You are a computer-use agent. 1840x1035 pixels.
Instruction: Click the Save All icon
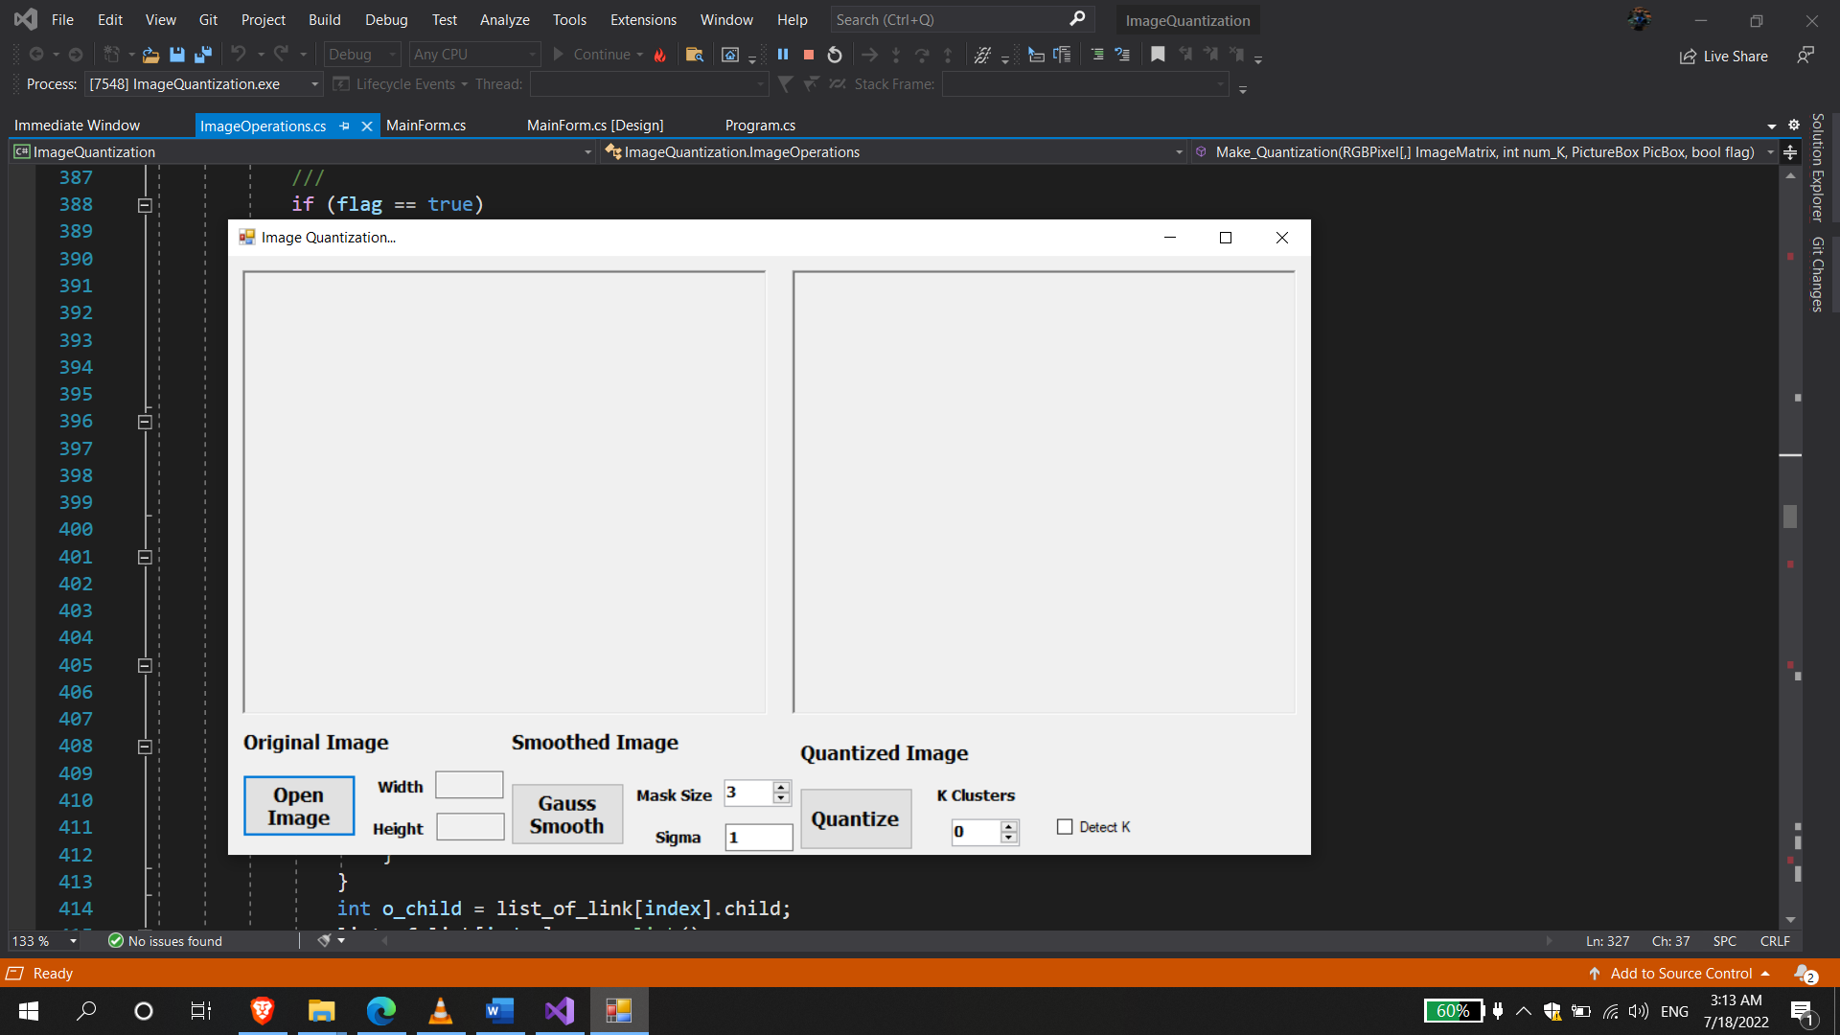202,55
